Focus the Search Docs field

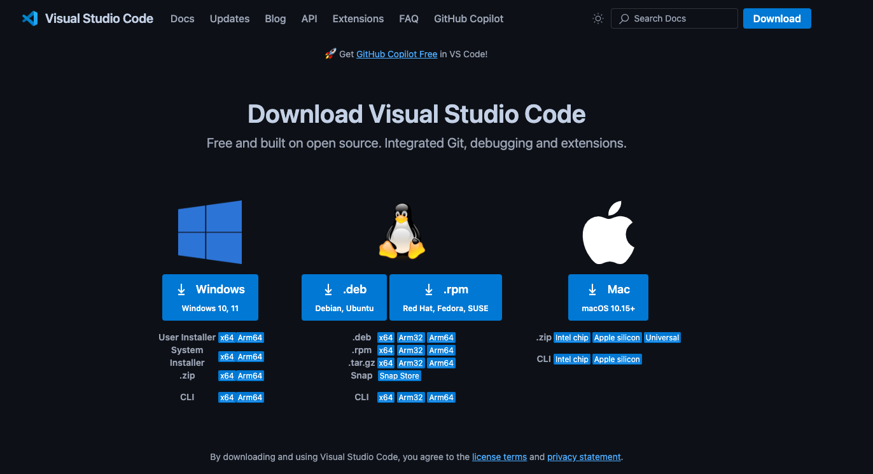coord(674,18)
